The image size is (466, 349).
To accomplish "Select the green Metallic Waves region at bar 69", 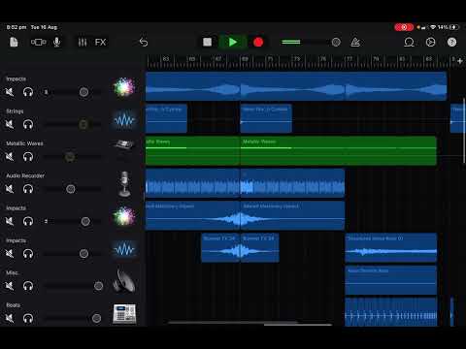I will pyautogui.click(x=338, y=150).
